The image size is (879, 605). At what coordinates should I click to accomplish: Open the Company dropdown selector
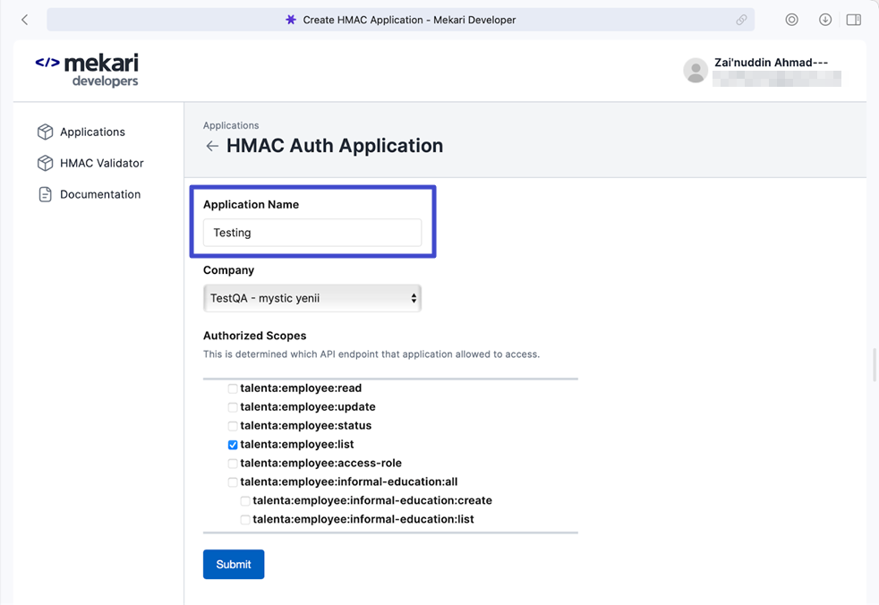click(x=312, y=298)
